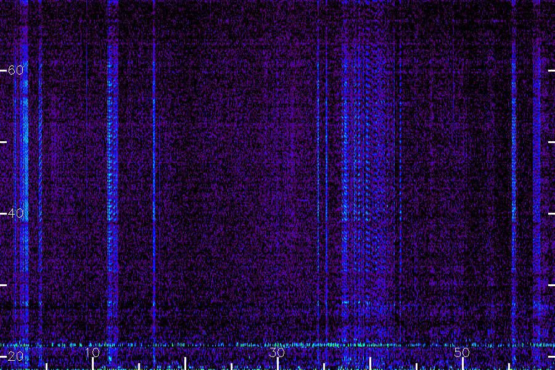Image resolution: width=555 pixels, height=370 pixels.
Task: Click the "50" horizontal axis label
Action: [x=462, y=352]
